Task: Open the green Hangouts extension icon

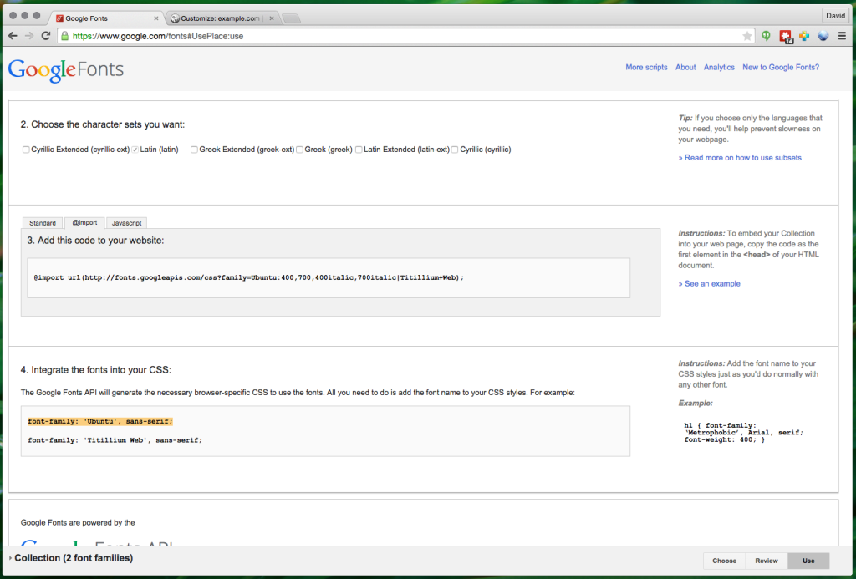Action: point(767,36)
